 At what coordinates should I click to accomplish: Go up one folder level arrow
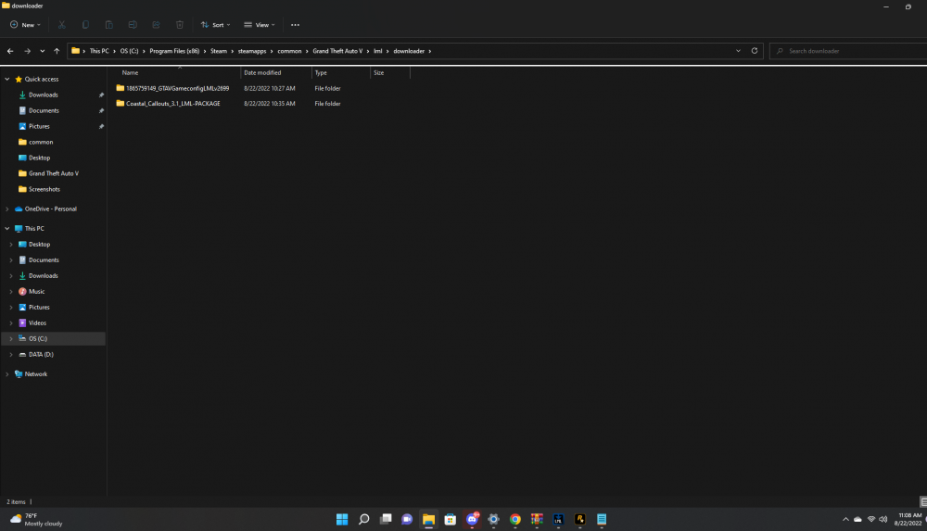pyautogui.click(x=57, y=51)
